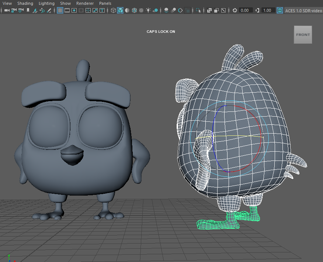Toggle the Field Chart overlay
Viewport: 323px width, 262px height.
[x=88, y=10]
